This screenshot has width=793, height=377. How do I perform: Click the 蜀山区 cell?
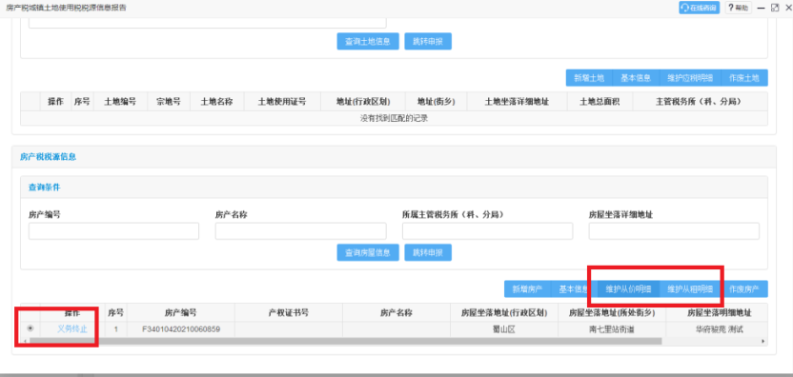coord(504,329)
